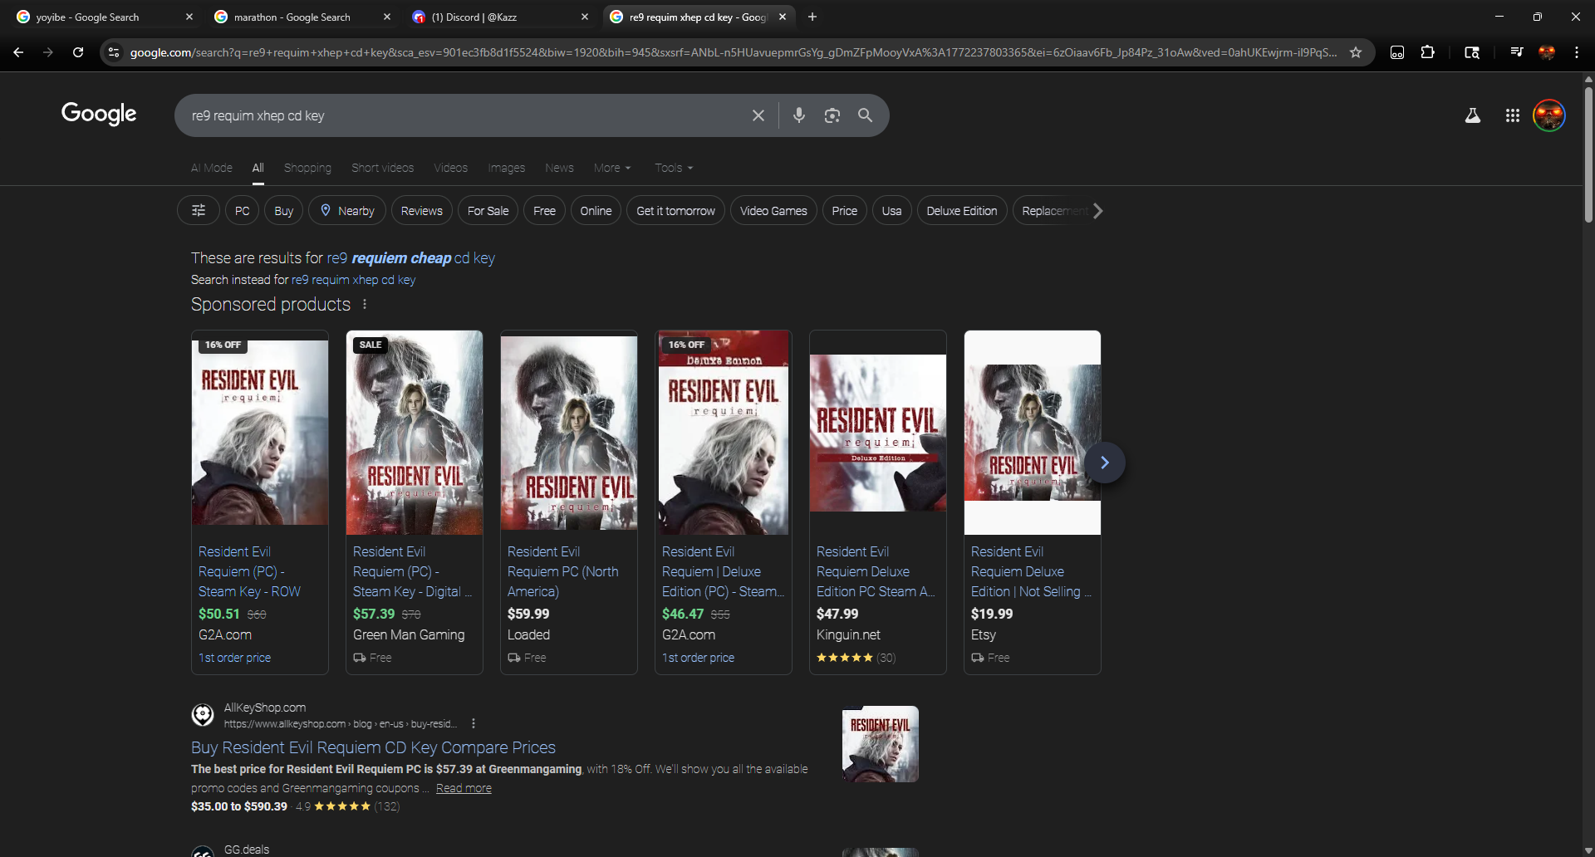Clear the search query with the X icon
1595x857 pixels.
758,115
